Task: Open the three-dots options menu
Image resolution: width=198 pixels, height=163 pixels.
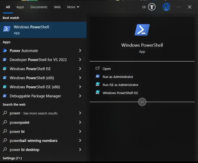Action: click(x=179, y=7)
